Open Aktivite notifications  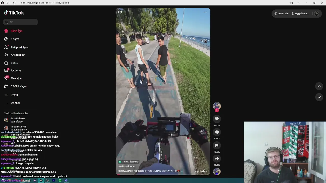pos(16,70)
